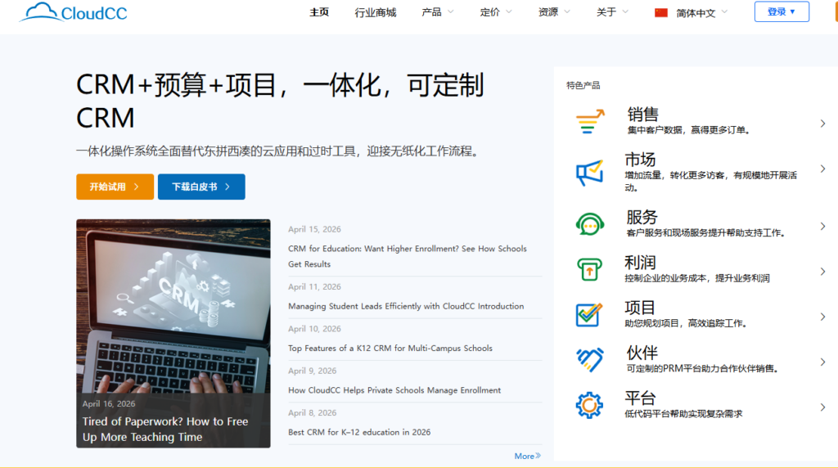The image size is (838, 468).
Task: Open the 市场 row chevron
Action: [822, 169]
